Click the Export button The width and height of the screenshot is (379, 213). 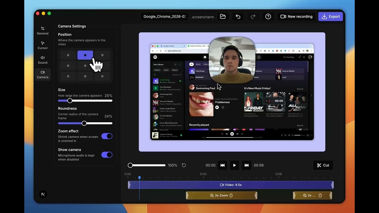tap(330, 17)
